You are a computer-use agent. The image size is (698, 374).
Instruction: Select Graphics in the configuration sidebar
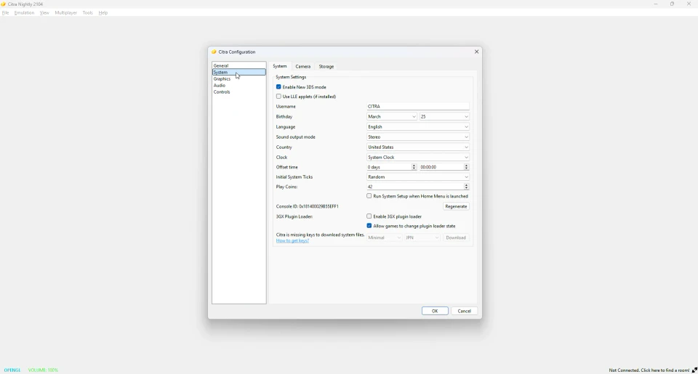click(239, 78)
